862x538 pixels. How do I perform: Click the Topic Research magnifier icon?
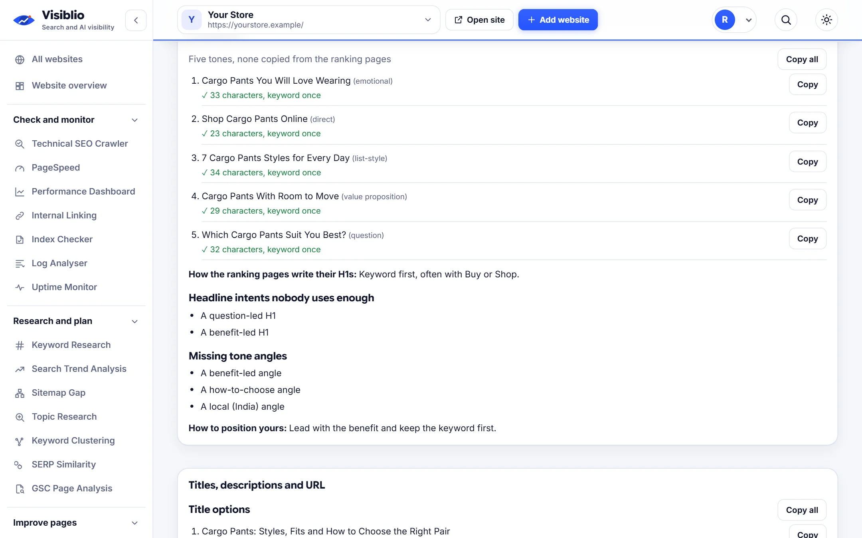pyautogui.click(x=20, y=417)
